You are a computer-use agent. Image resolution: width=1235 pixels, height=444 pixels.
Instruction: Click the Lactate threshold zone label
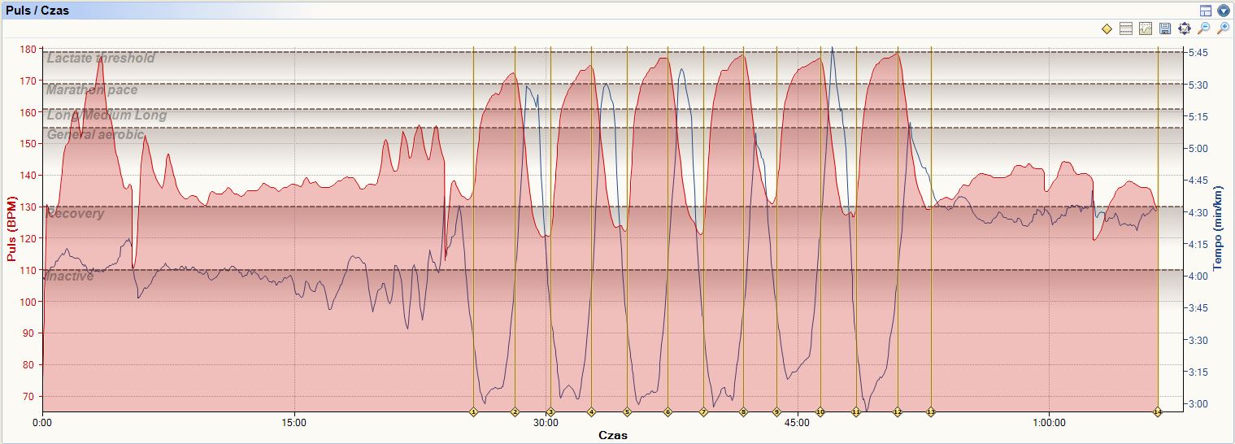101,59
